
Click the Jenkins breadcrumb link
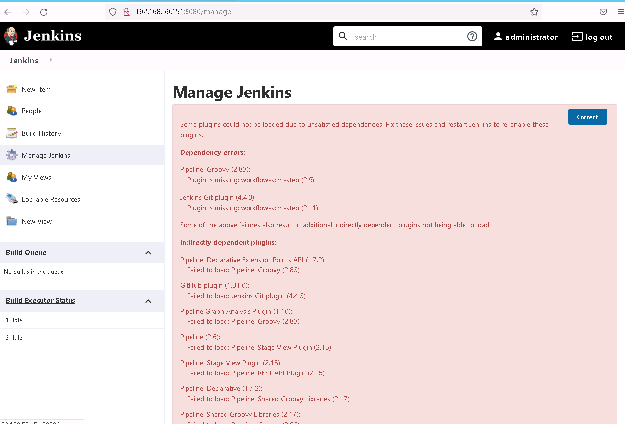[x=24, y=60]
